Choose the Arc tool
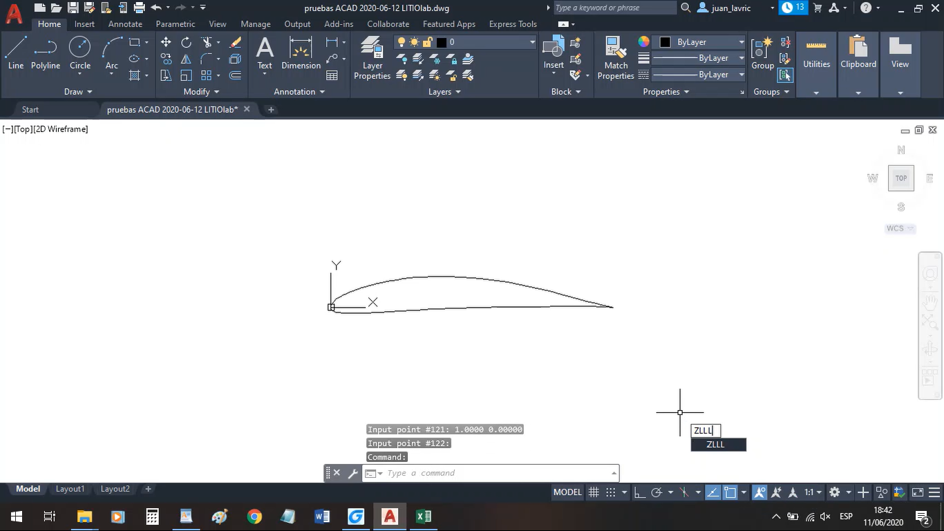944x531 pixels. (112, 53)
